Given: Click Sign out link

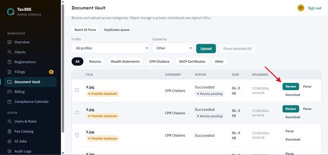Looking at the screenshot, I should [x=314, y=8].
